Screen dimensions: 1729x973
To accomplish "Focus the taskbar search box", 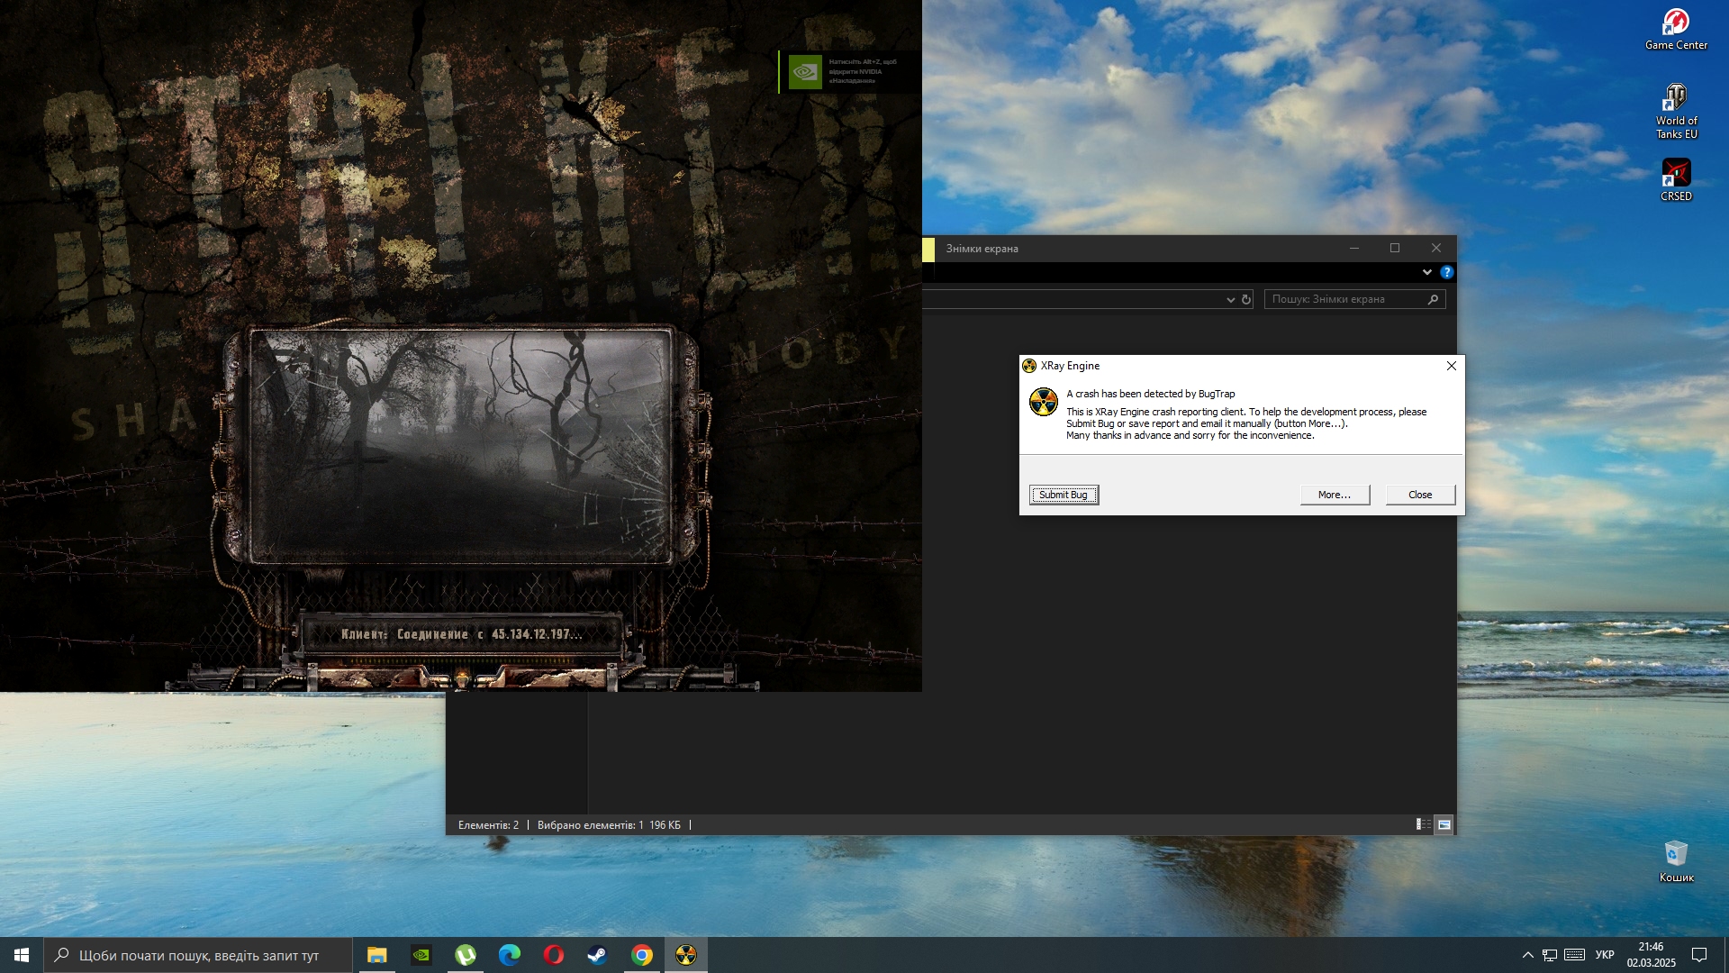I will (198, 955).
